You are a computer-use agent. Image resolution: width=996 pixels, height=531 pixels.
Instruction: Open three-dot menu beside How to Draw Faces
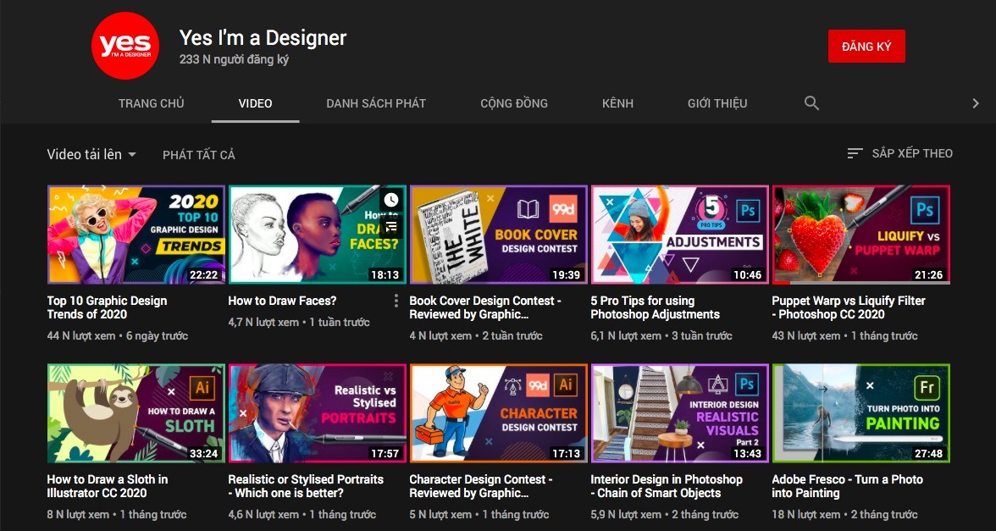pos(396,301)
